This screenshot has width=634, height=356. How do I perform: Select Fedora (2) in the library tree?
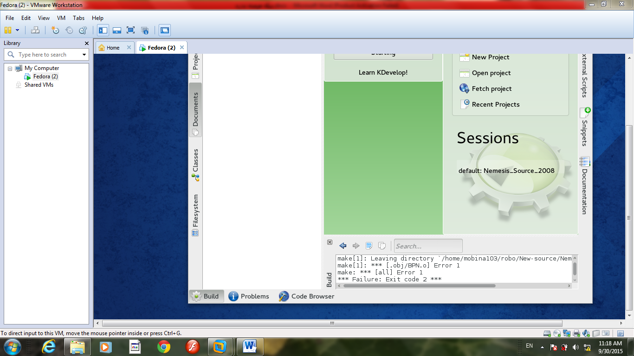(45, 76)
